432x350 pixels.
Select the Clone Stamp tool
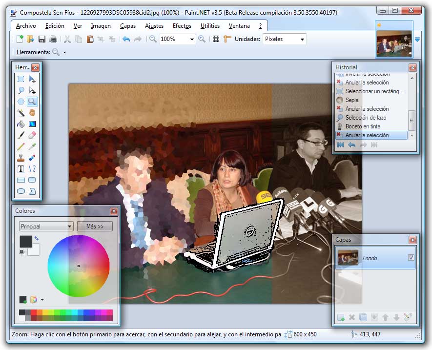click(21, 158)
